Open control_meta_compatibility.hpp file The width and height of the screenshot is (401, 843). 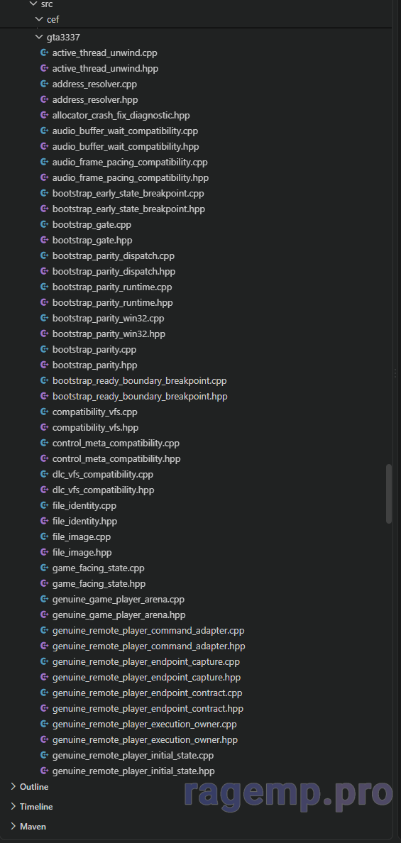pyautogui.click(x=116, y=458)
